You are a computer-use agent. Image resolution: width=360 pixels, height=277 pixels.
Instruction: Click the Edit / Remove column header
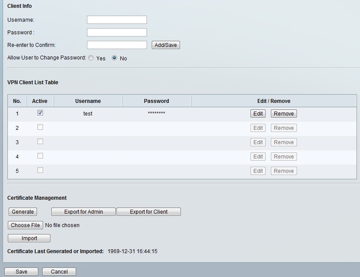(273, 101)
